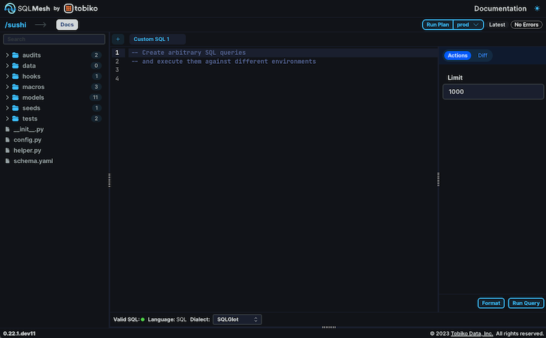Select the audits tree row label

pos(32,55)
